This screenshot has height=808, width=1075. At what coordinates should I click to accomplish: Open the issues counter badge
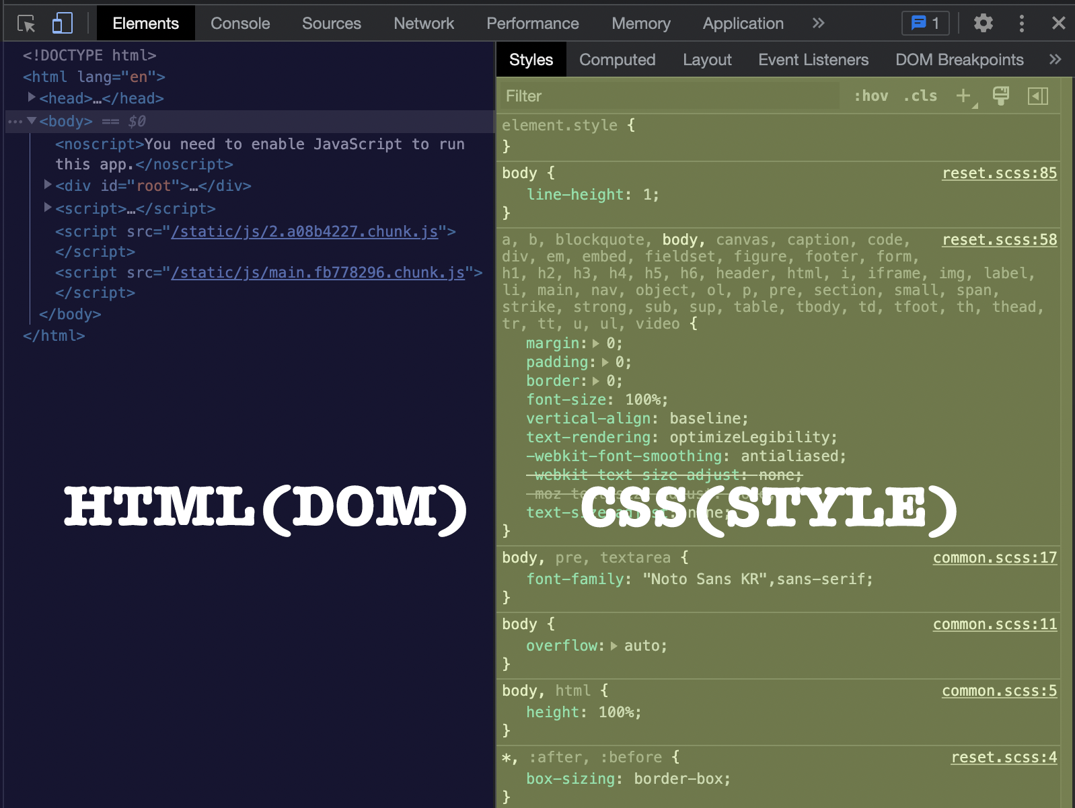tap(925, 23)
